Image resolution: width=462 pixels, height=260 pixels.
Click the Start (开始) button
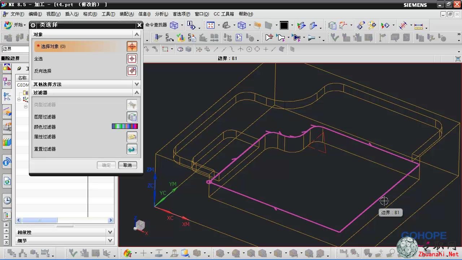pos(15,25)
